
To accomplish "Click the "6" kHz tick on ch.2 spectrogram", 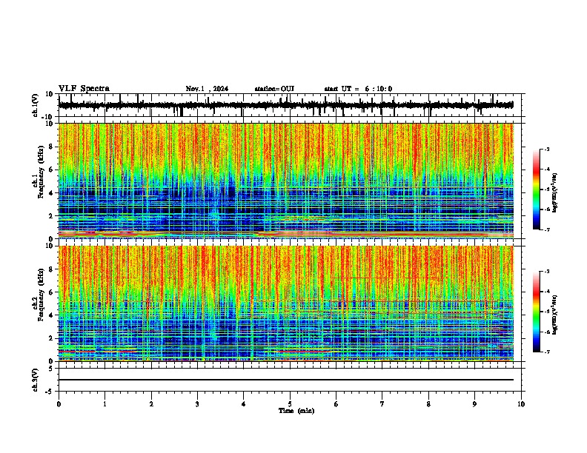I will tap(51, 292).
